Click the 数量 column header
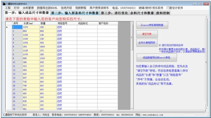The height and width of the screenshot is (118, 211). pyautogui.click(x=48, y=23)
